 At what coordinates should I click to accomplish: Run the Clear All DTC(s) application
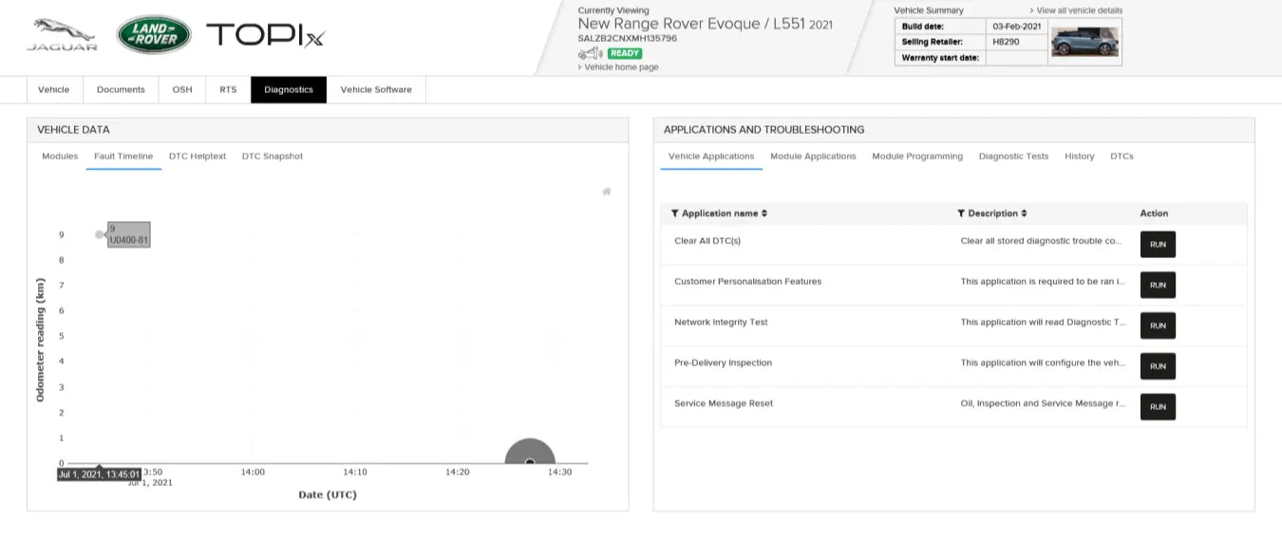click(x=1158, y=244)
